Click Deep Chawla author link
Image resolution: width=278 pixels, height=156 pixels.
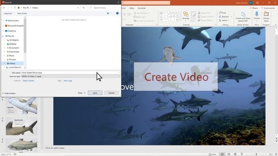click(28, 81)
